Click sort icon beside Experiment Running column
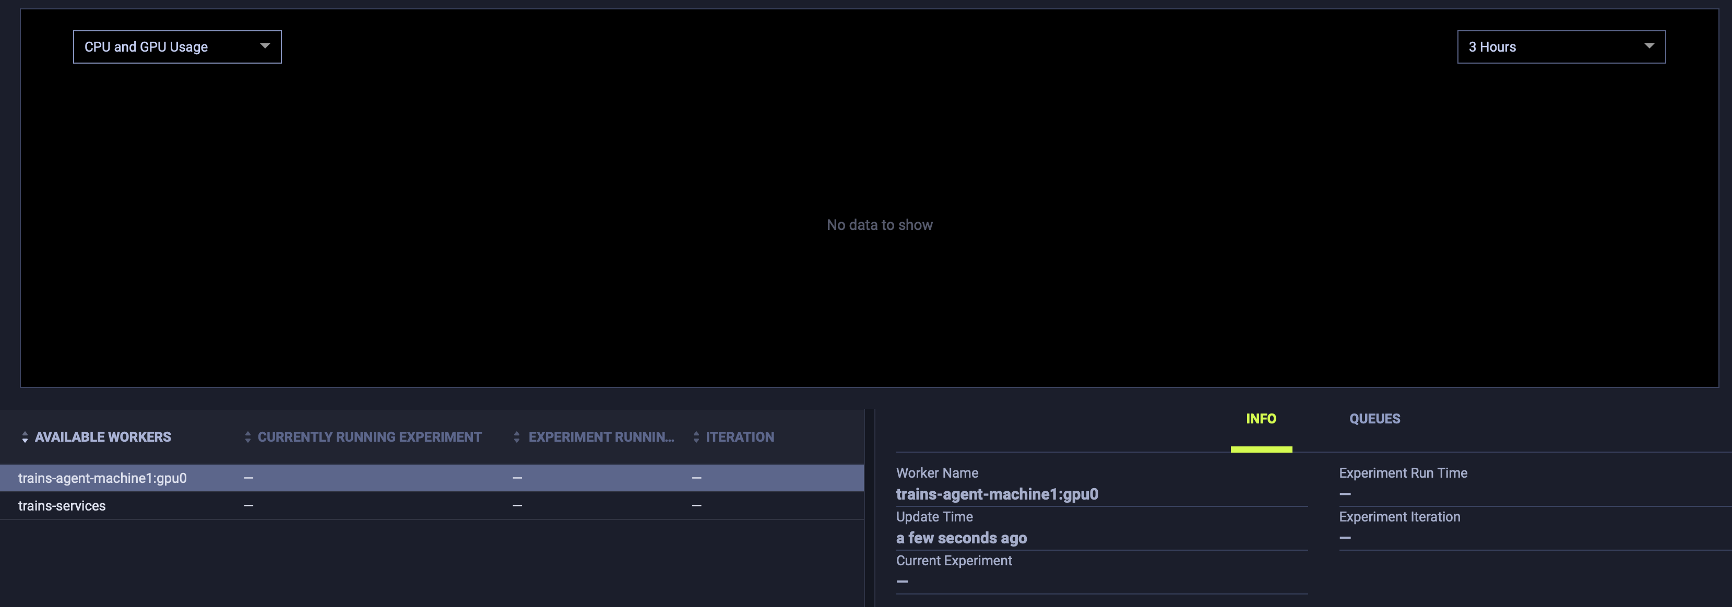 (516, 437)
